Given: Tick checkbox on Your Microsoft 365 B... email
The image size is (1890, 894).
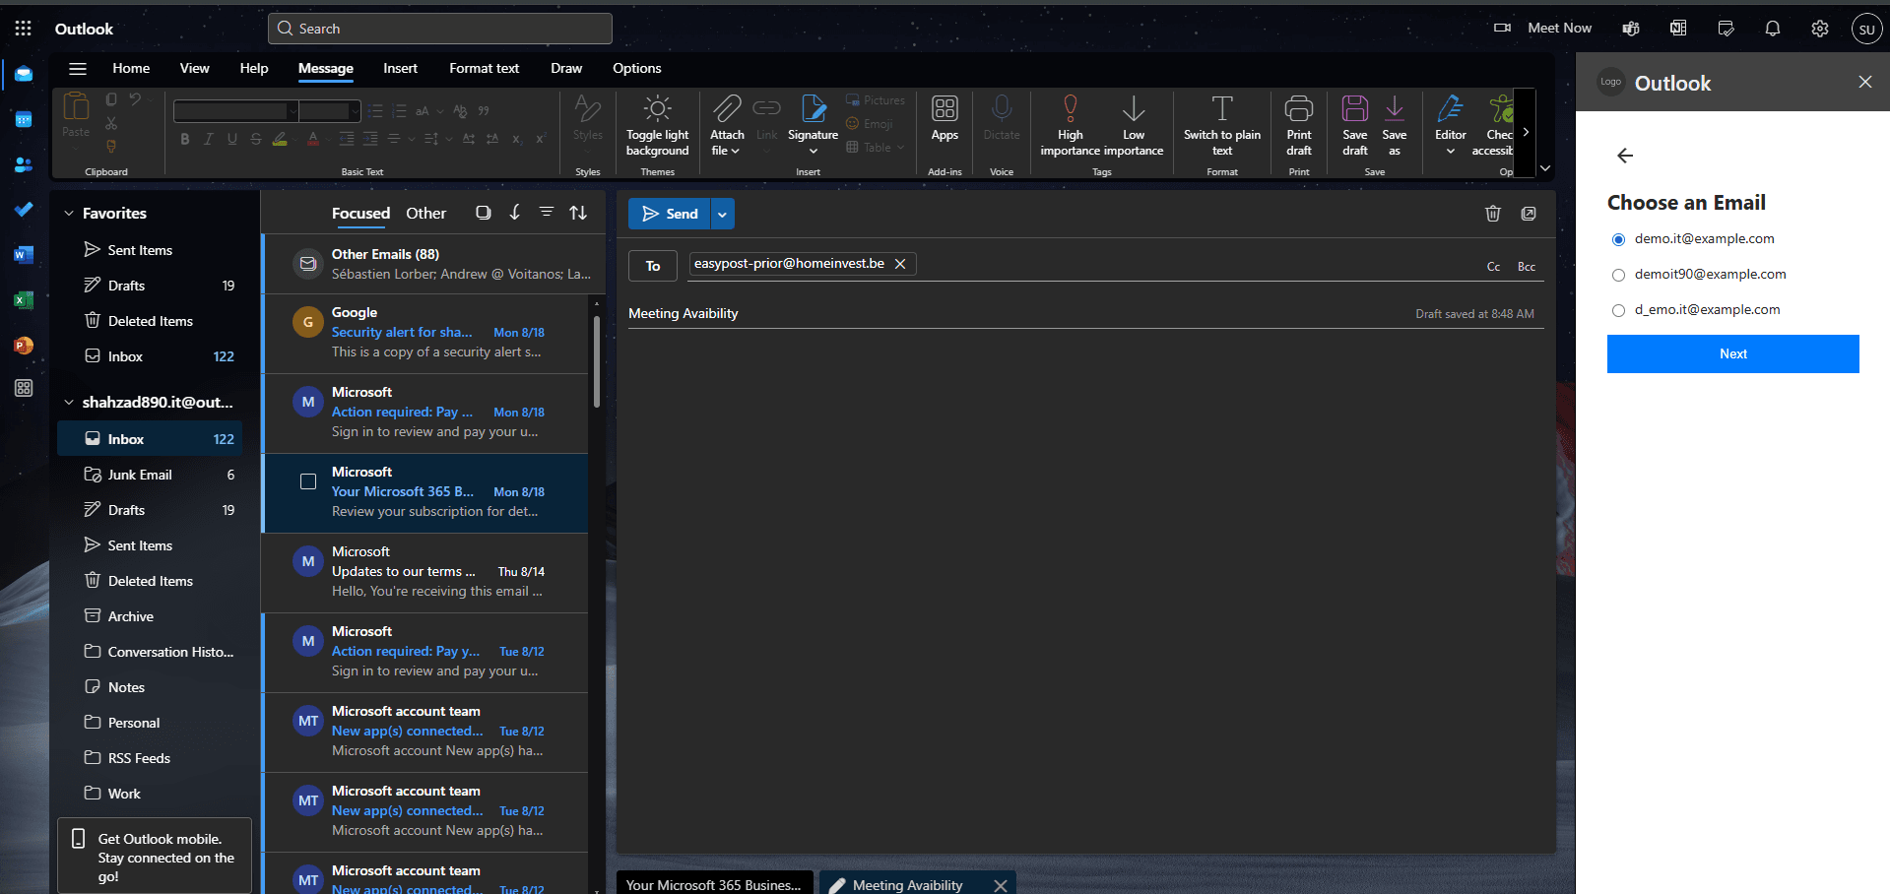Looking at the screenshot, I should [x=308, y=481].
